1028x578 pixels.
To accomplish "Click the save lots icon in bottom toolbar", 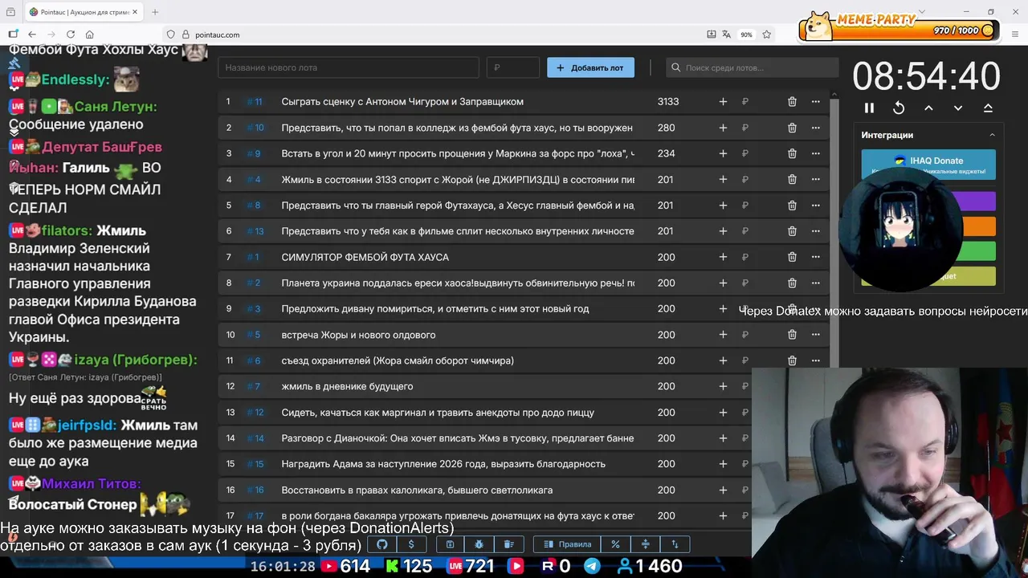I will (451, 544).
